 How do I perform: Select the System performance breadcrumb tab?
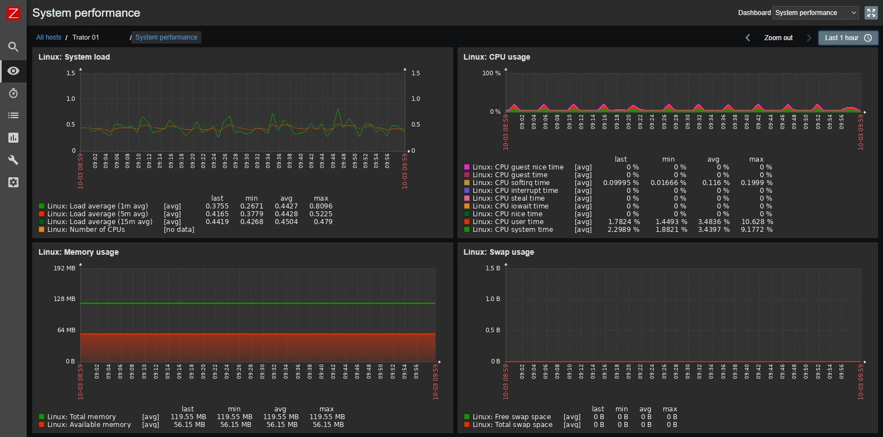point(166,37)
